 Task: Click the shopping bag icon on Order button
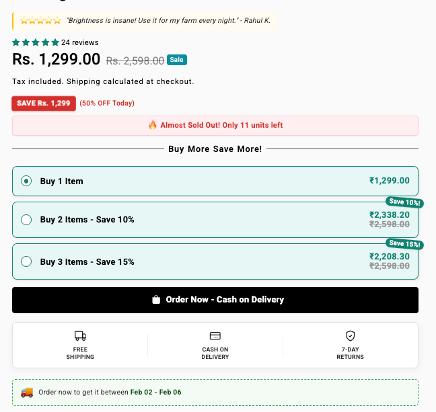(x=156, y=300)
